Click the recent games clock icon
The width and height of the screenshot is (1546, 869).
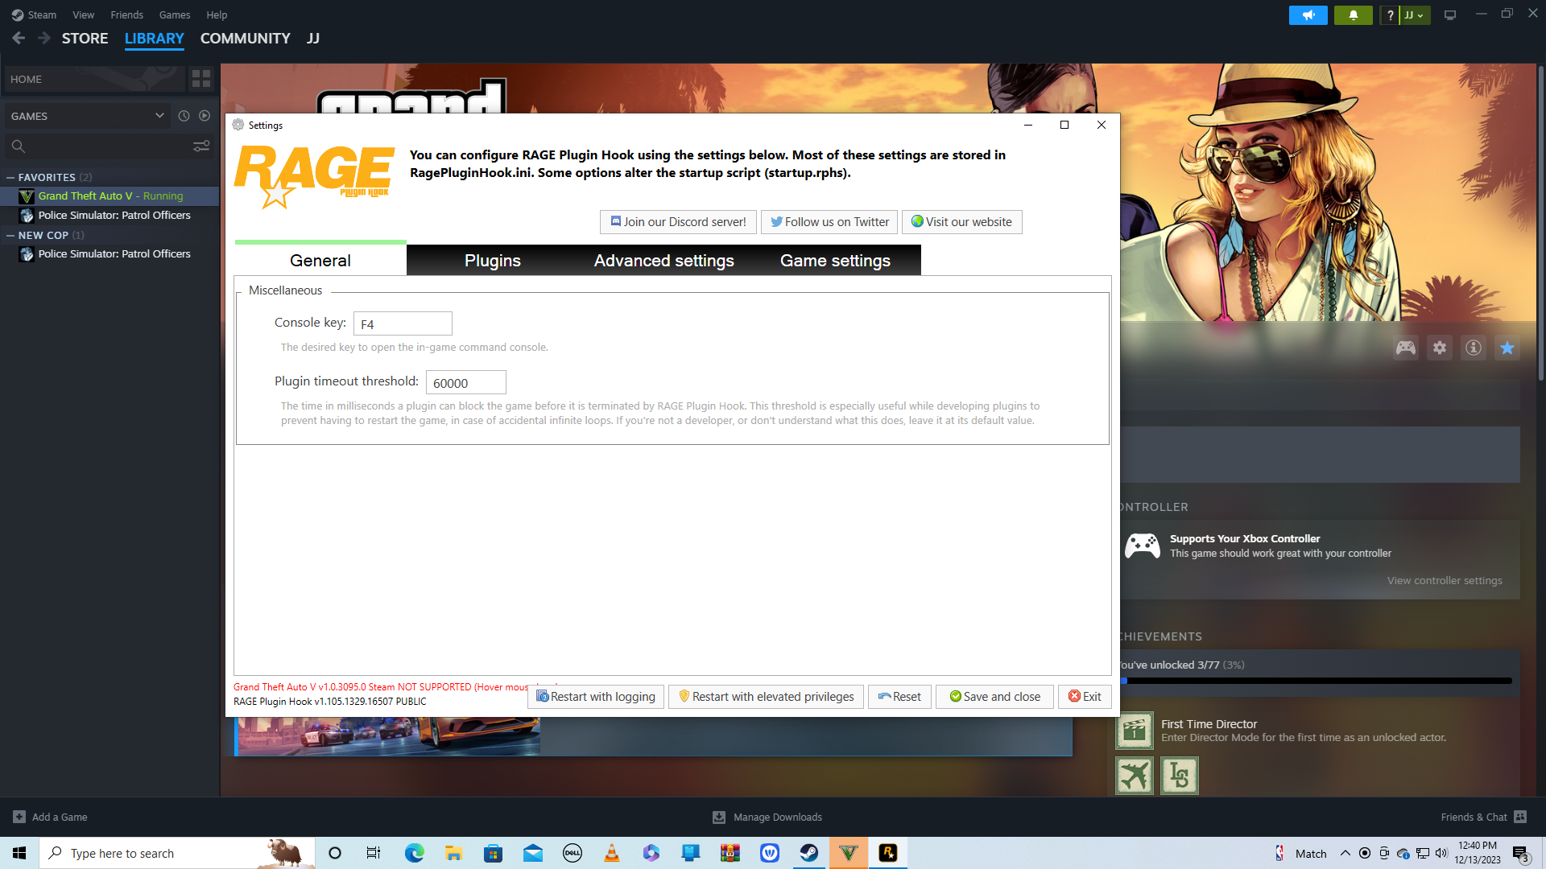point(184,116)
